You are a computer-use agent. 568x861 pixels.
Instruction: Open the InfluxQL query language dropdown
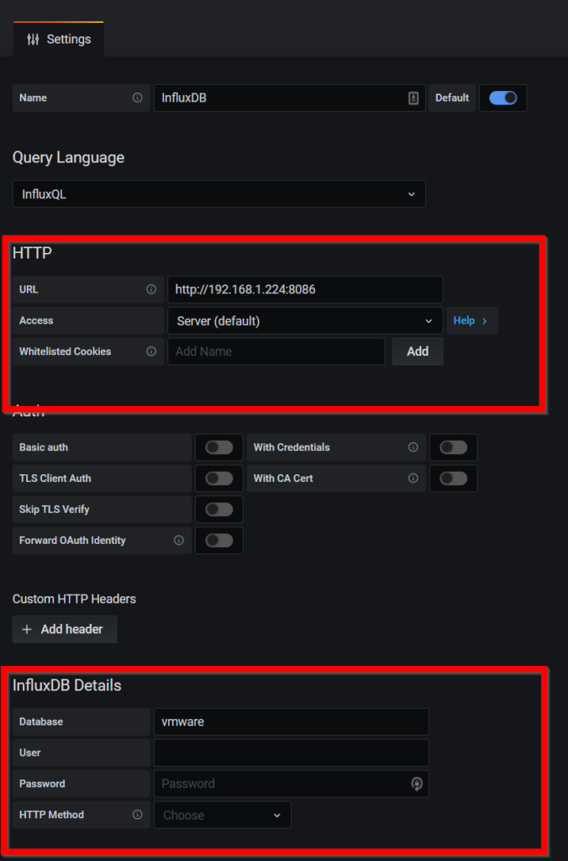tap(219, 194)
